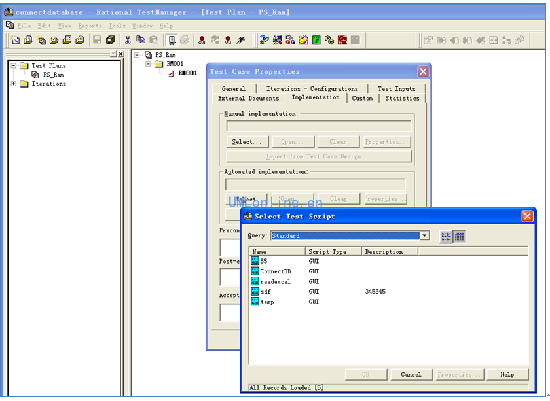Sort by the Script Type column header
The width and height of the screenshot is (550, 401).
333,251
